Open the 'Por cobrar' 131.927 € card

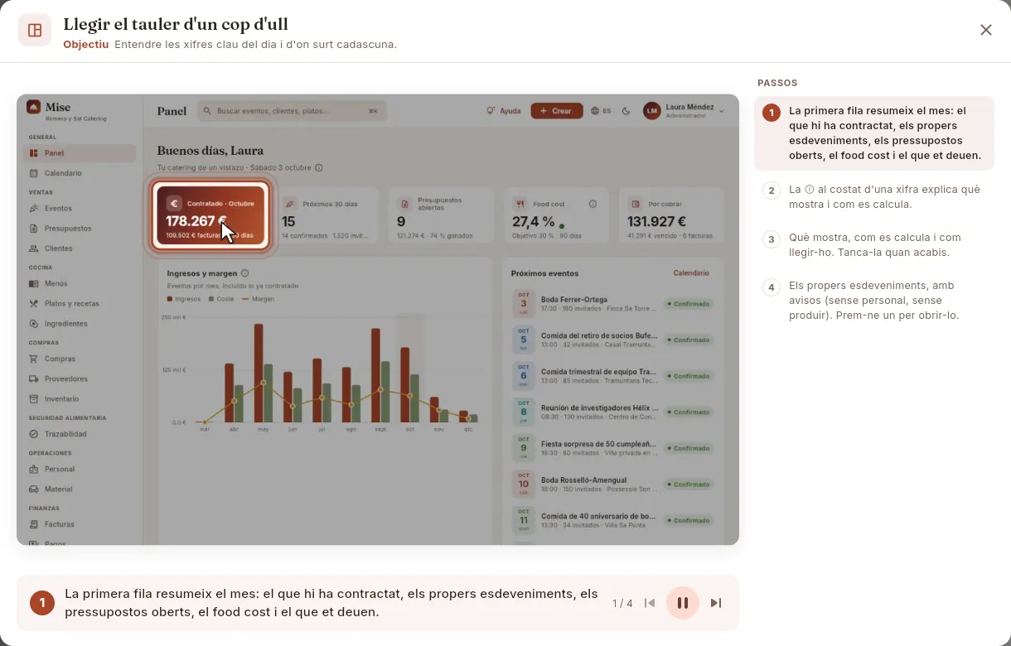tap(671, 216)
